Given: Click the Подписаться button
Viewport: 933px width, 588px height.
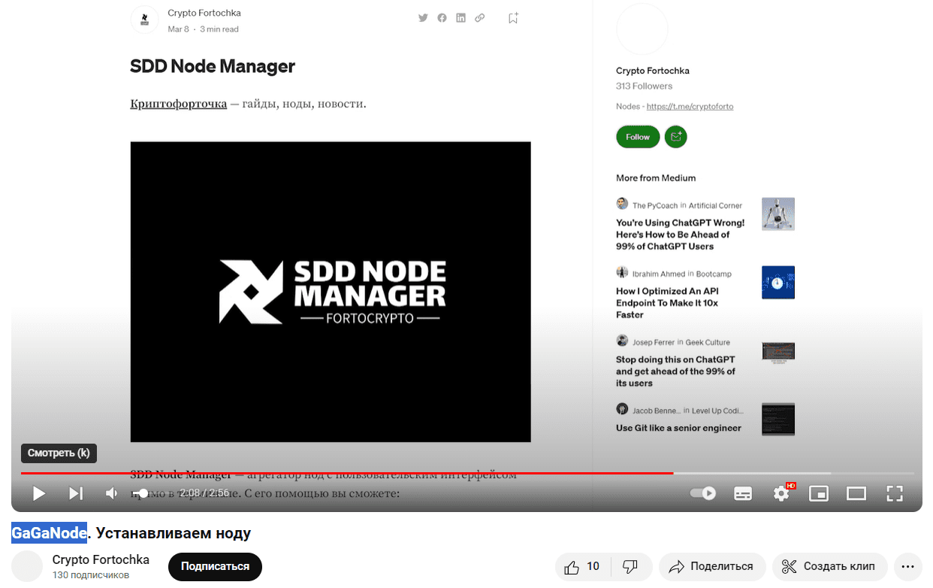Looking at the screenshot, I should [x=215, y=567].
